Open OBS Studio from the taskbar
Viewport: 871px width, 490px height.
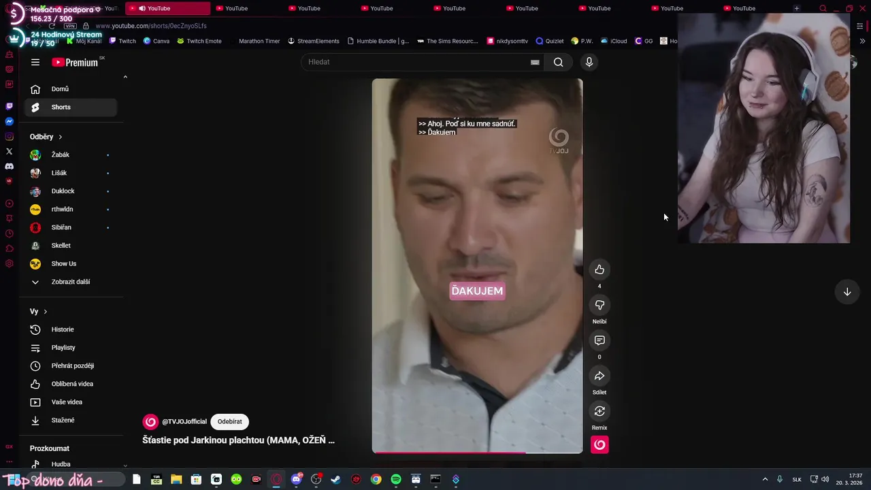[316, 479]
